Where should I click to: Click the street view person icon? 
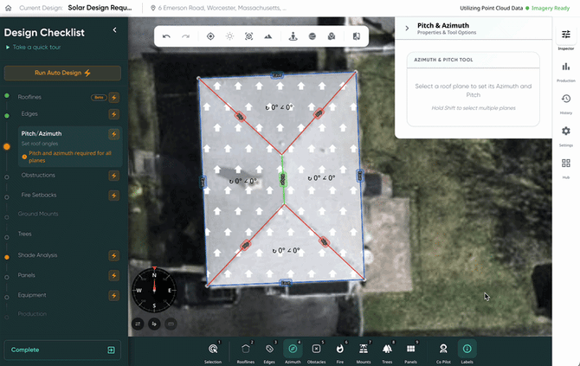point(293,36)
